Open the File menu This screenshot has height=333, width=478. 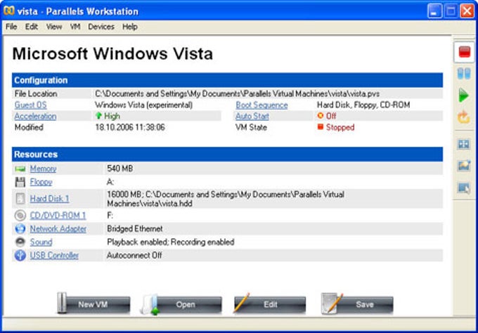tap(11, 27)
